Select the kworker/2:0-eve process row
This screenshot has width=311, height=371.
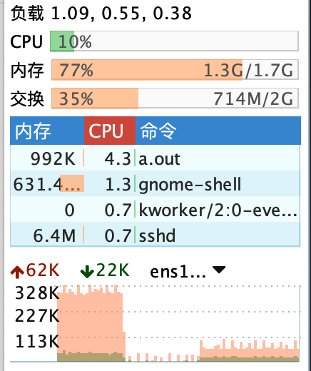pyautogui.click(x=155, y=209)
